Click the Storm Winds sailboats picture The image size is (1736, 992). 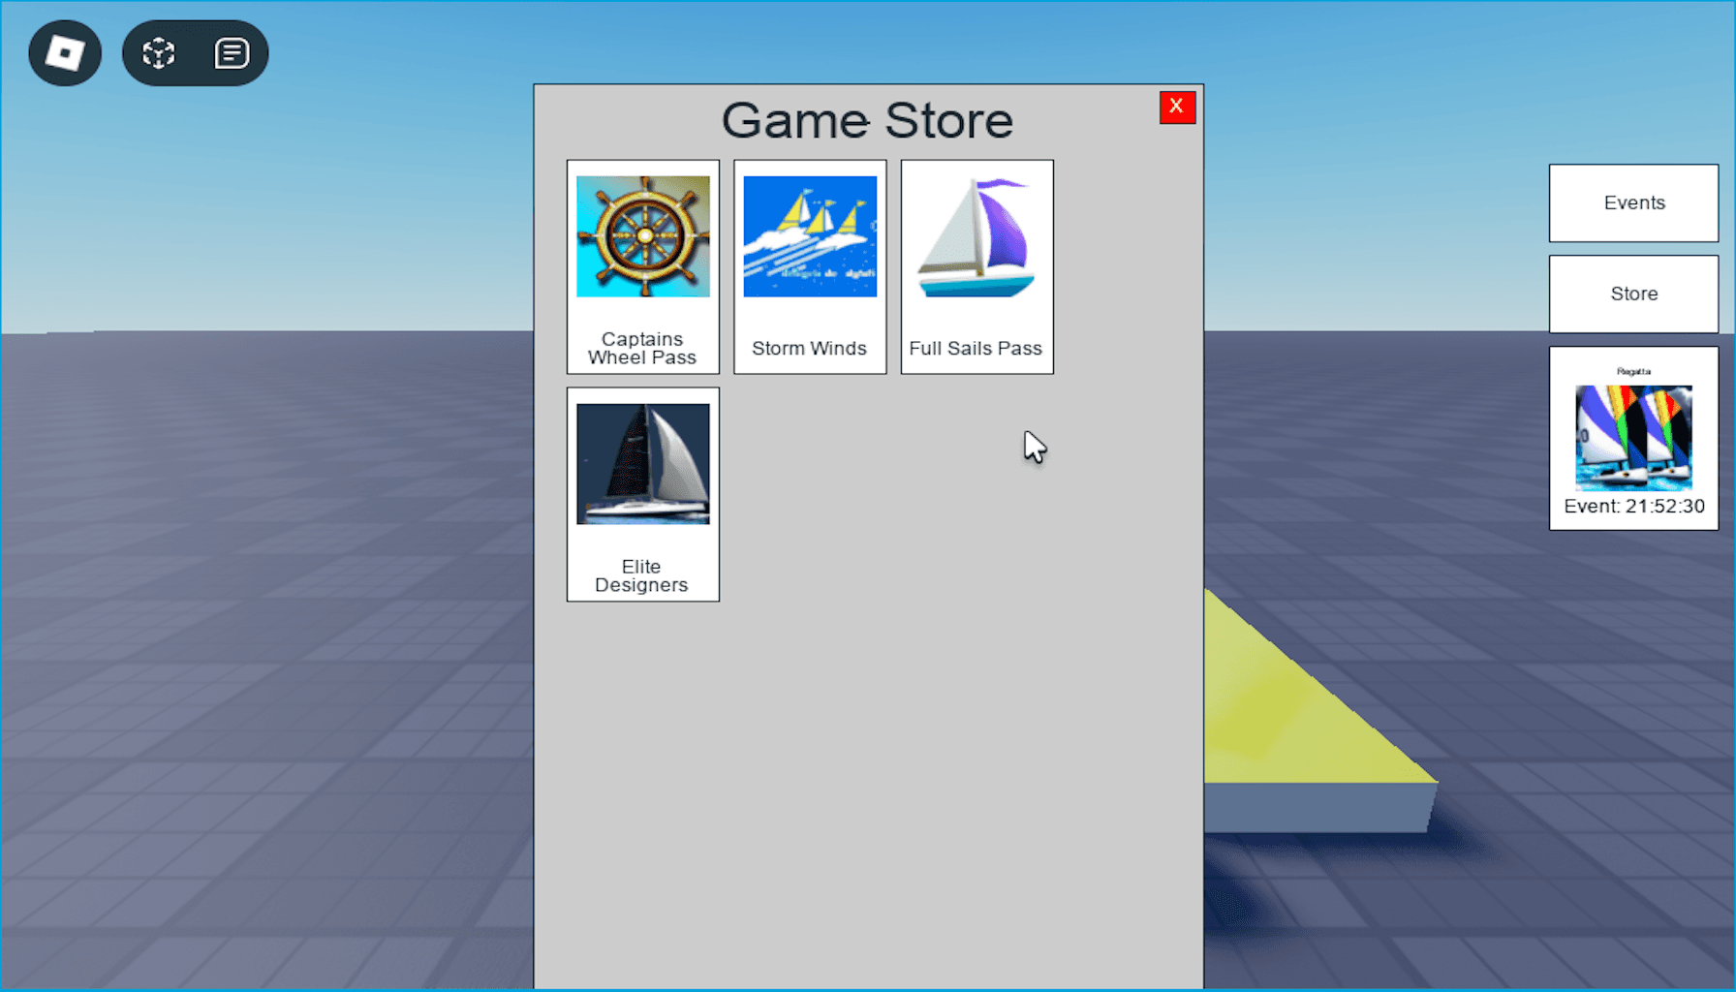810,236
